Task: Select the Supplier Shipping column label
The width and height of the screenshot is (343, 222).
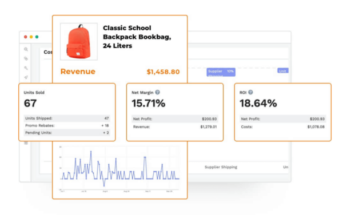Action: pos(221,167)
